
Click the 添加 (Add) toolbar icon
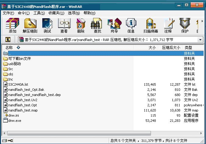tap(12, 26)
